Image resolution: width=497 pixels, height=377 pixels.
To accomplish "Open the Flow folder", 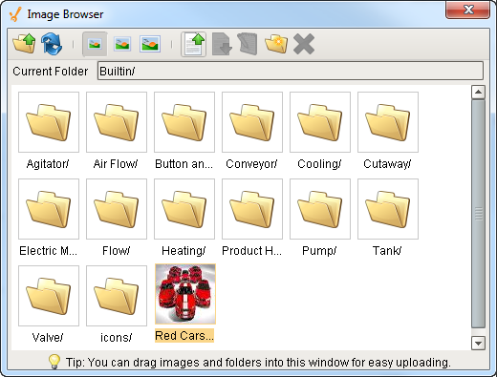I will pos(117,209).
